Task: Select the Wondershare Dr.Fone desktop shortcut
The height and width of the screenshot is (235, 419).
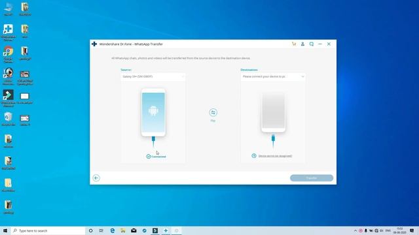Action: click(9, 33)
